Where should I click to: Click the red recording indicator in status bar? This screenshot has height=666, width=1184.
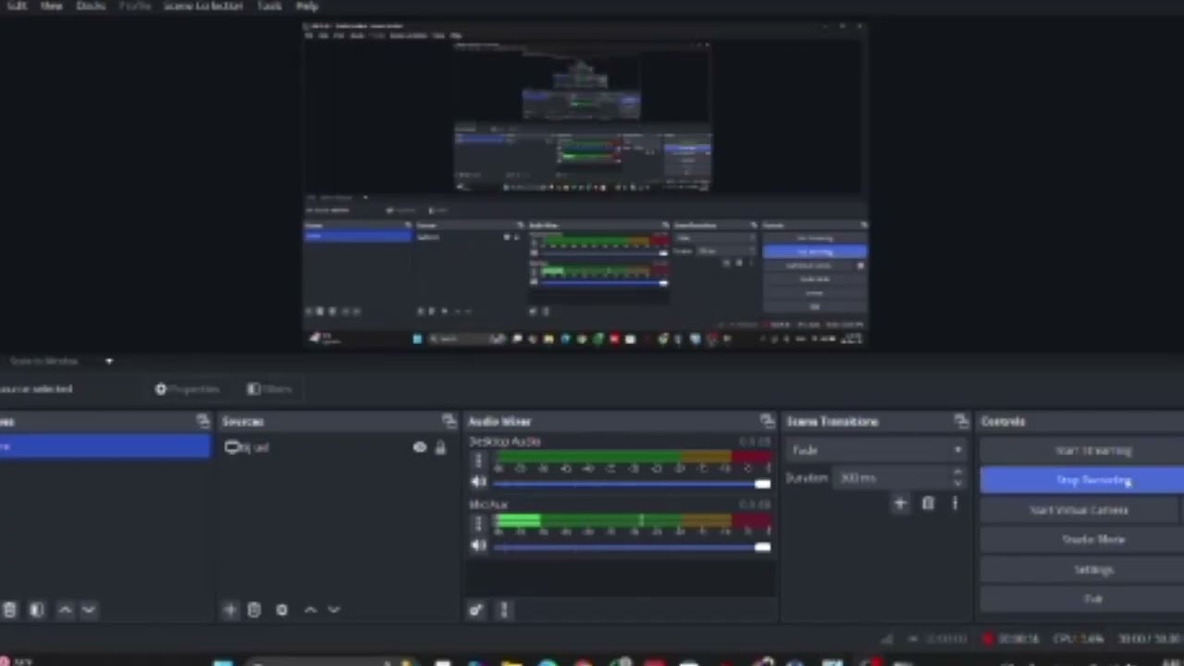coord(988,638)
